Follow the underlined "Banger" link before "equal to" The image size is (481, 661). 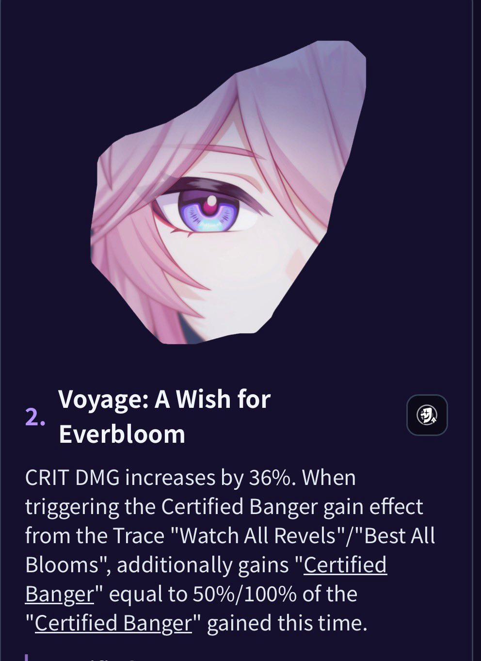59,594
